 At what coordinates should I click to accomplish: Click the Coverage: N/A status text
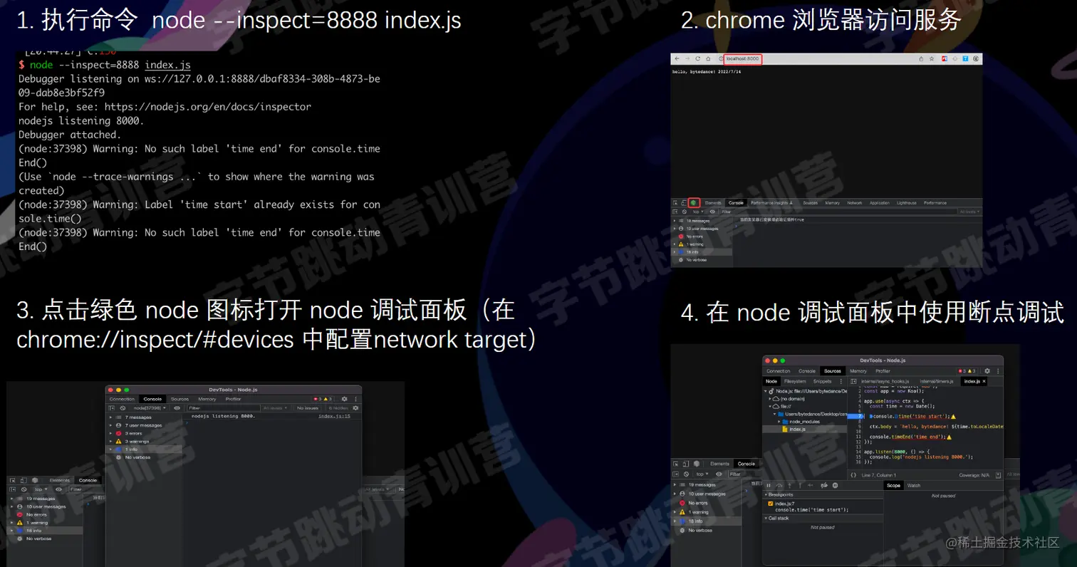coord(974,475)
